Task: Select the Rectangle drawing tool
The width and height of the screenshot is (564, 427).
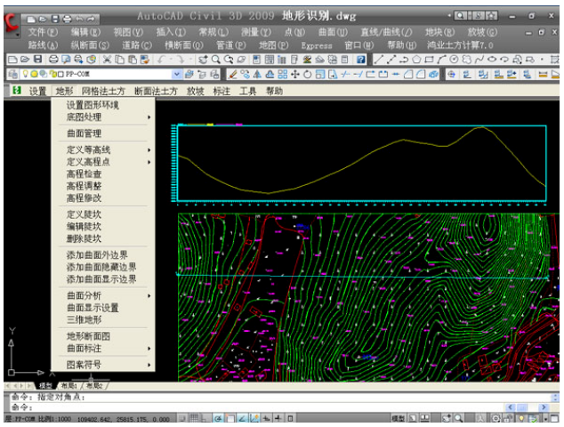Action: pyautogui.click(x=429, y=60)
